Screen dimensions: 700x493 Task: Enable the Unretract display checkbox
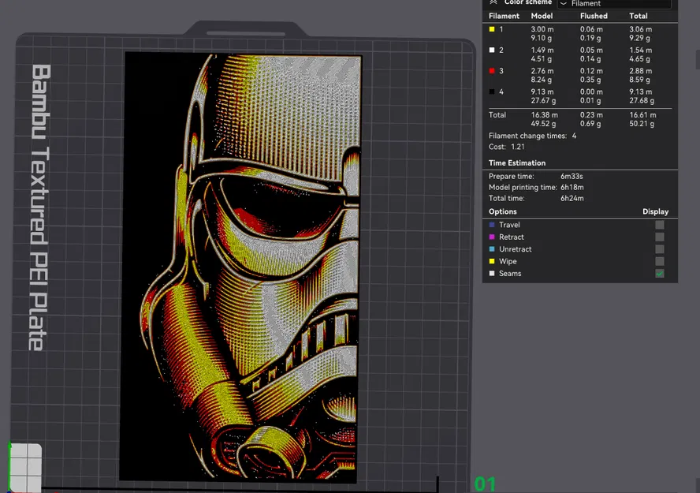point(659,249)
